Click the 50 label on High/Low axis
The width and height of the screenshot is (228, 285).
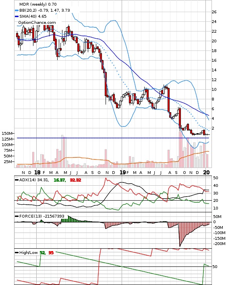click(x=215, y=267)
